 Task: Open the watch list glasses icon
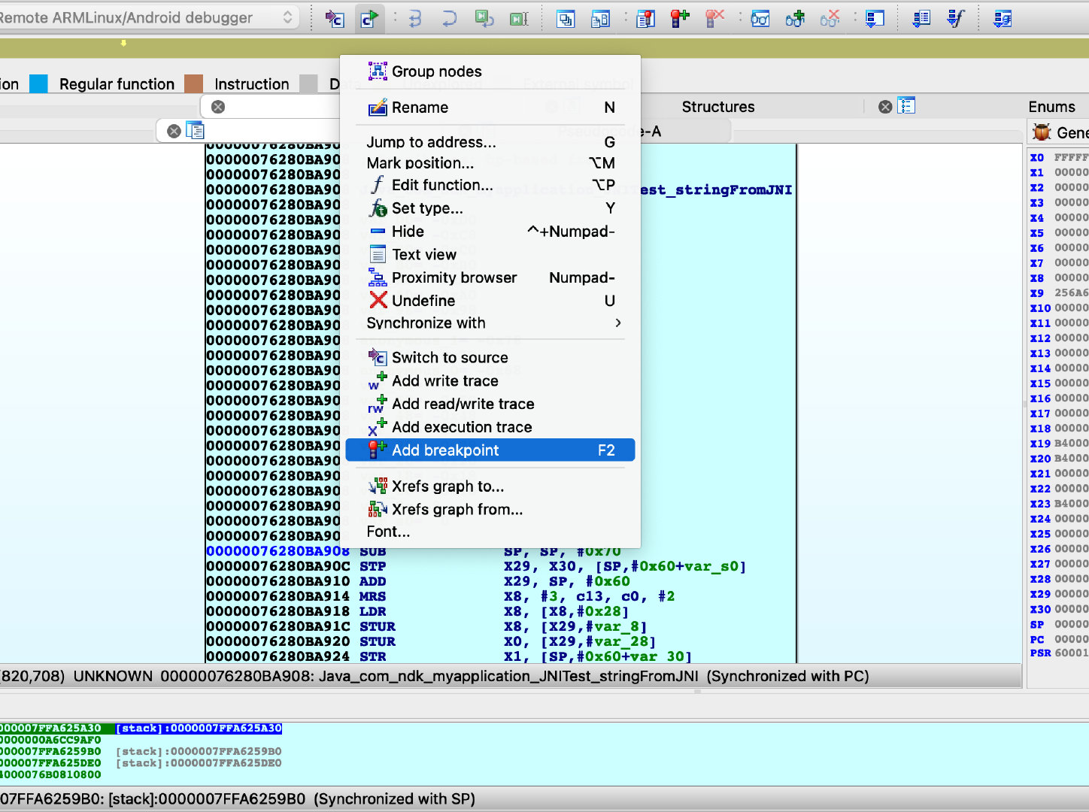pos(760,18)
